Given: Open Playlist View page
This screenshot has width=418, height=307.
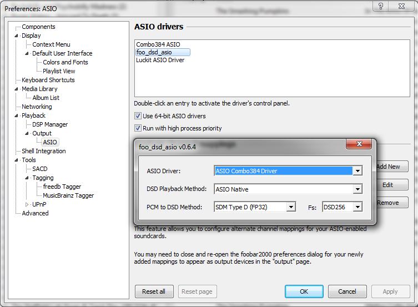Looking at the screenshot, I should pyautogui.click(x=59, y=71).
